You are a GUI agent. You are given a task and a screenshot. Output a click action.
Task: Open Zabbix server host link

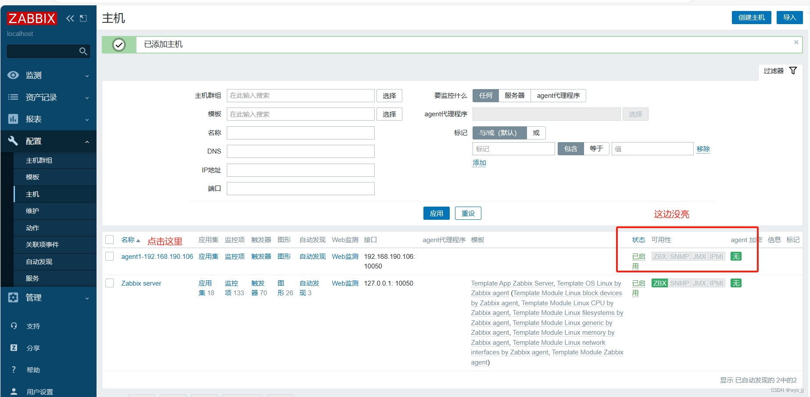(x=141, y=283)
